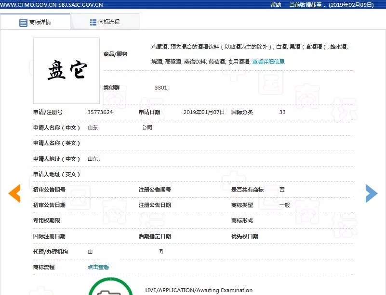Click the document icon on 商标详情 tab
Image resolution: width=386 pixels, height=295 pixels.
pos(23,21)
